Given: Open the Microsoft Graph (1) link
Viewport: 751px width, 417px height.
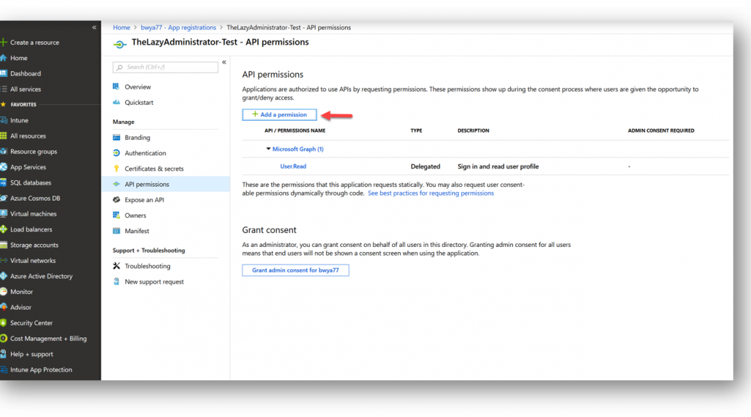Looking at the screenshot, I should coord(298,149).
